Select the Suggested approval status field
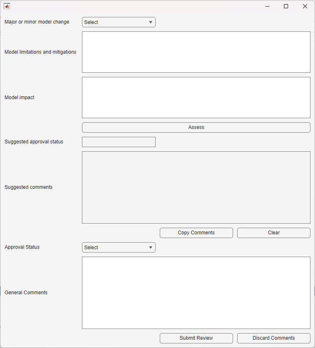Viewport: 315px width, 348px height. (x=118, y=142)
